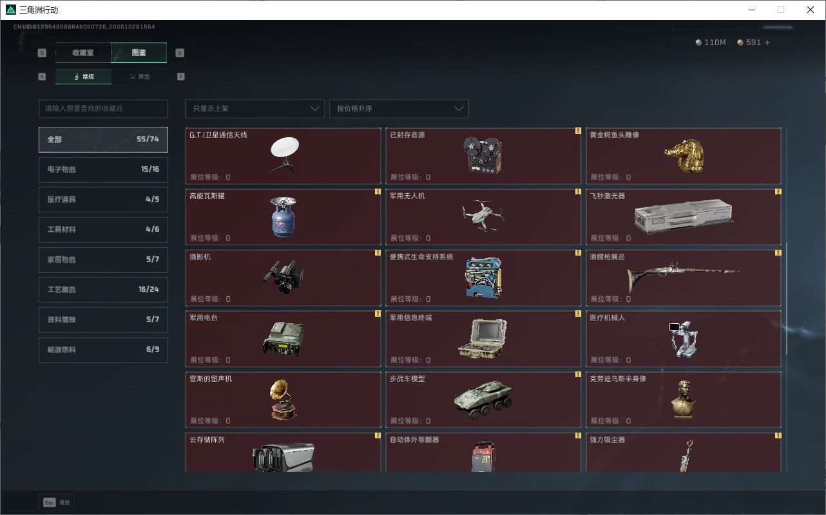The image size is (826, 515).
Task: Click the plus icon beside 591
Action: point(767,42)
